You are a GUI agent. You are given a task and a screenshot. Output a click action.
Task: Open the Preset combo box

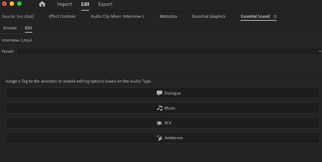[169, 51]
